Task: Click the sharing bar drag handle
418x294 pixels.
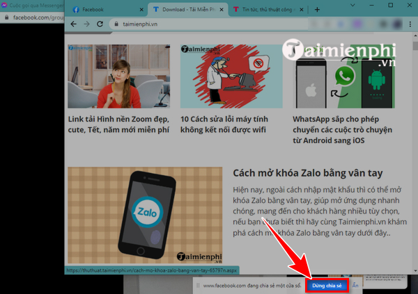Action: click(x=198, y=286)
